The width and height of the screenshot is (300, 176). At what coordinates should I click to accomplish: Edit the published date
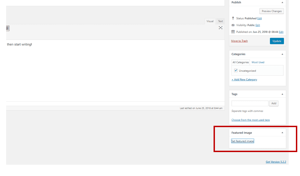point(281,32)
